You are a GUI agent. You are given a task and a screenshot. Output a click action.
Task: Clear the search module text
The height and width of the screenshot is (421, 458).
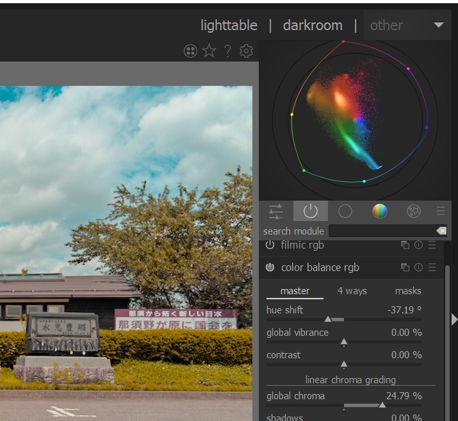point(441,231)
